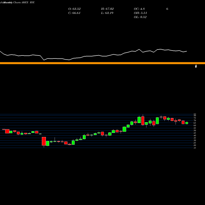
Task: Click the '15' price axis label
Action: pos(195,148)
